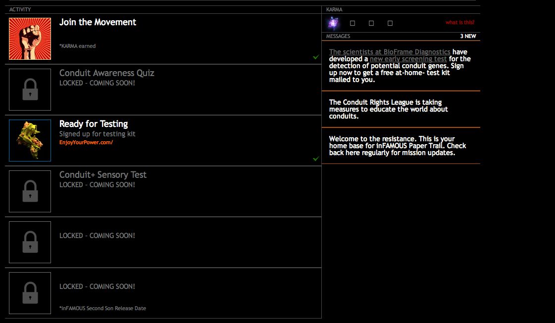Click the glowing purple karma orb icon

point(333,23)
